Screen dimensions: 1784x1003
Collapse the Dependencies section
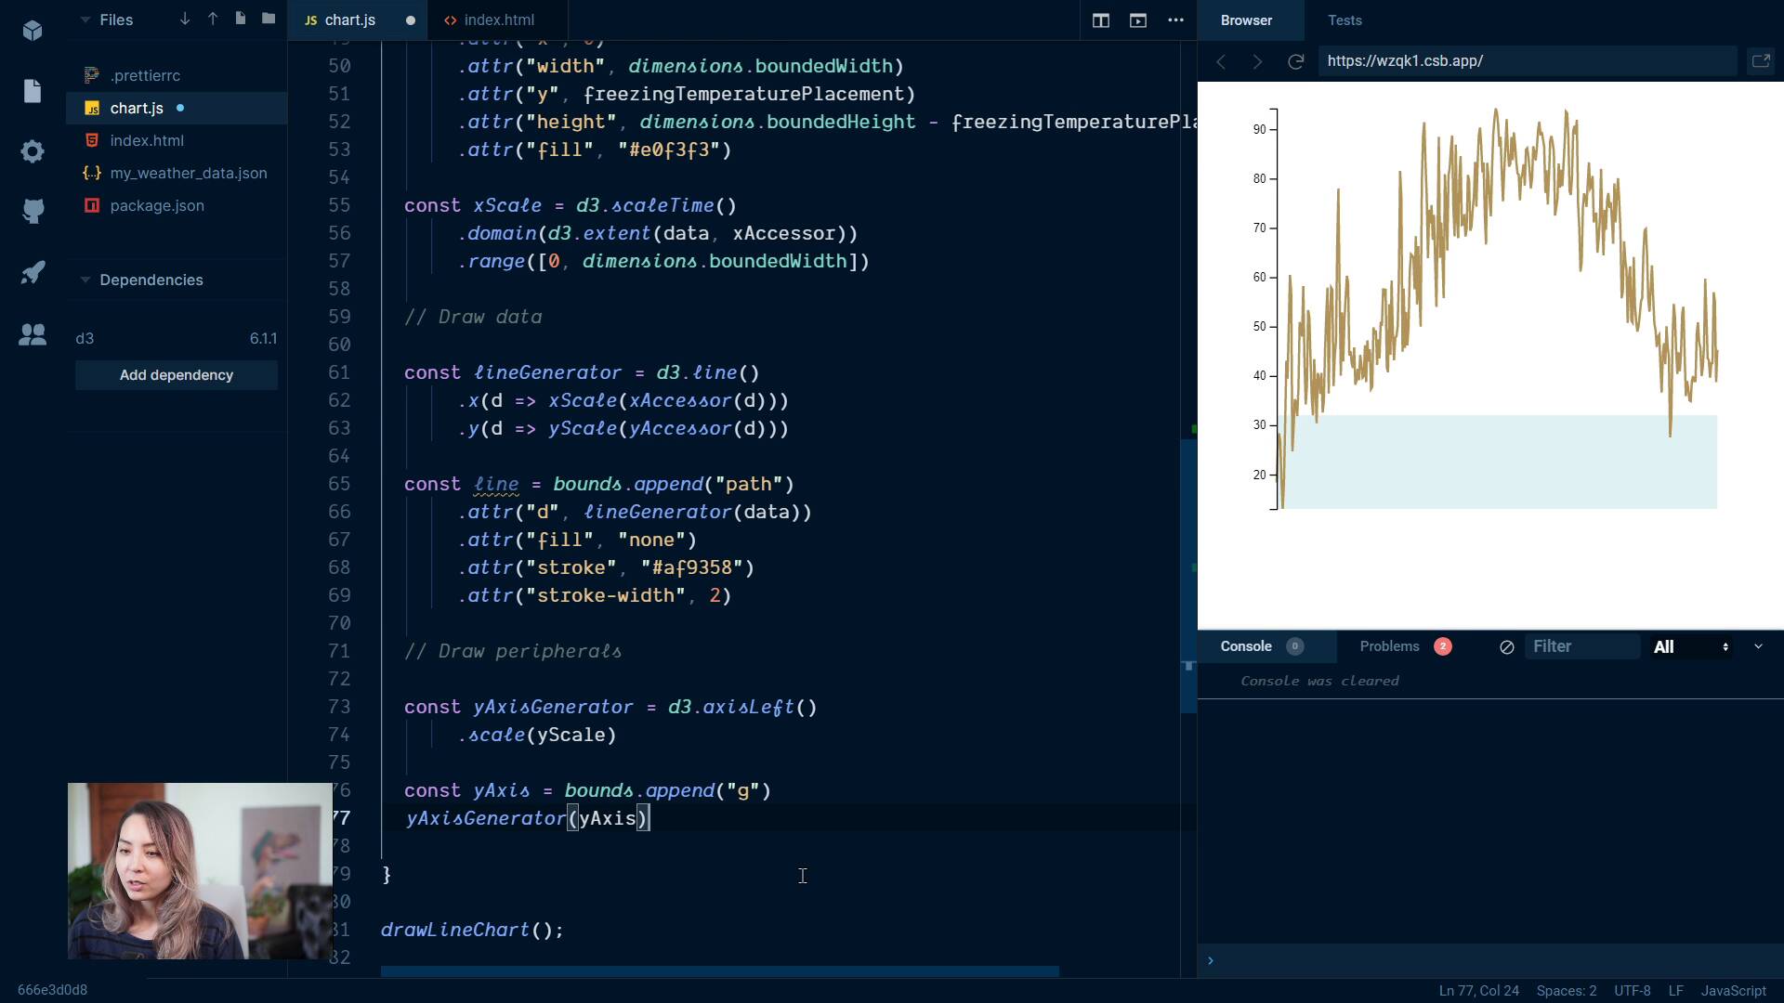pos(85,280)
